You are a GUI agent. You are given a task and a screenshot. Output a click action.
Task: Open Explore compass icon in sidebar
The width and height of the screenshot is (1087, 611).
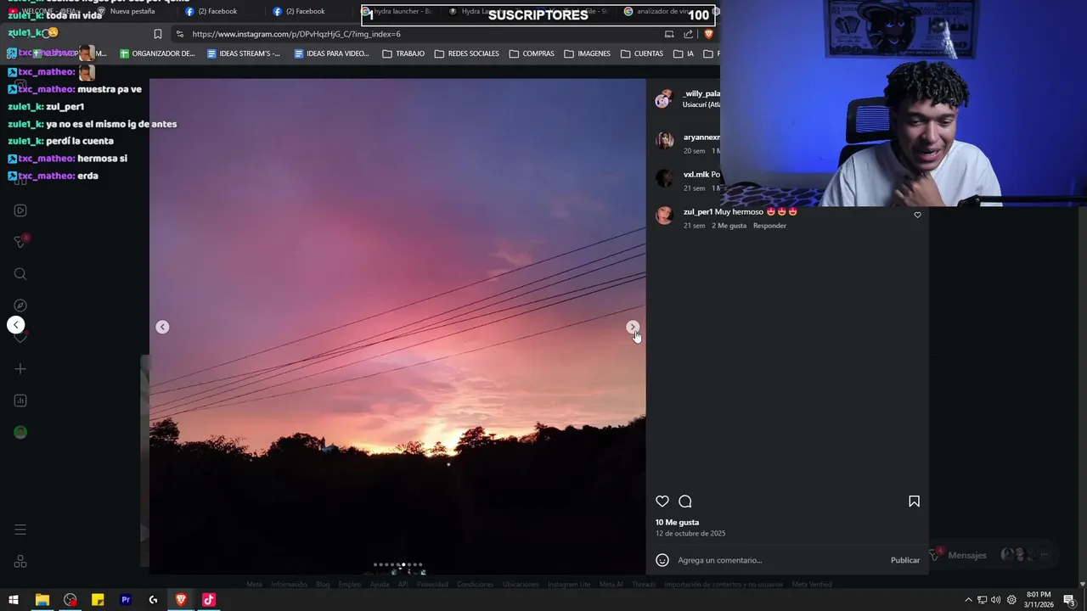[20, 305]
